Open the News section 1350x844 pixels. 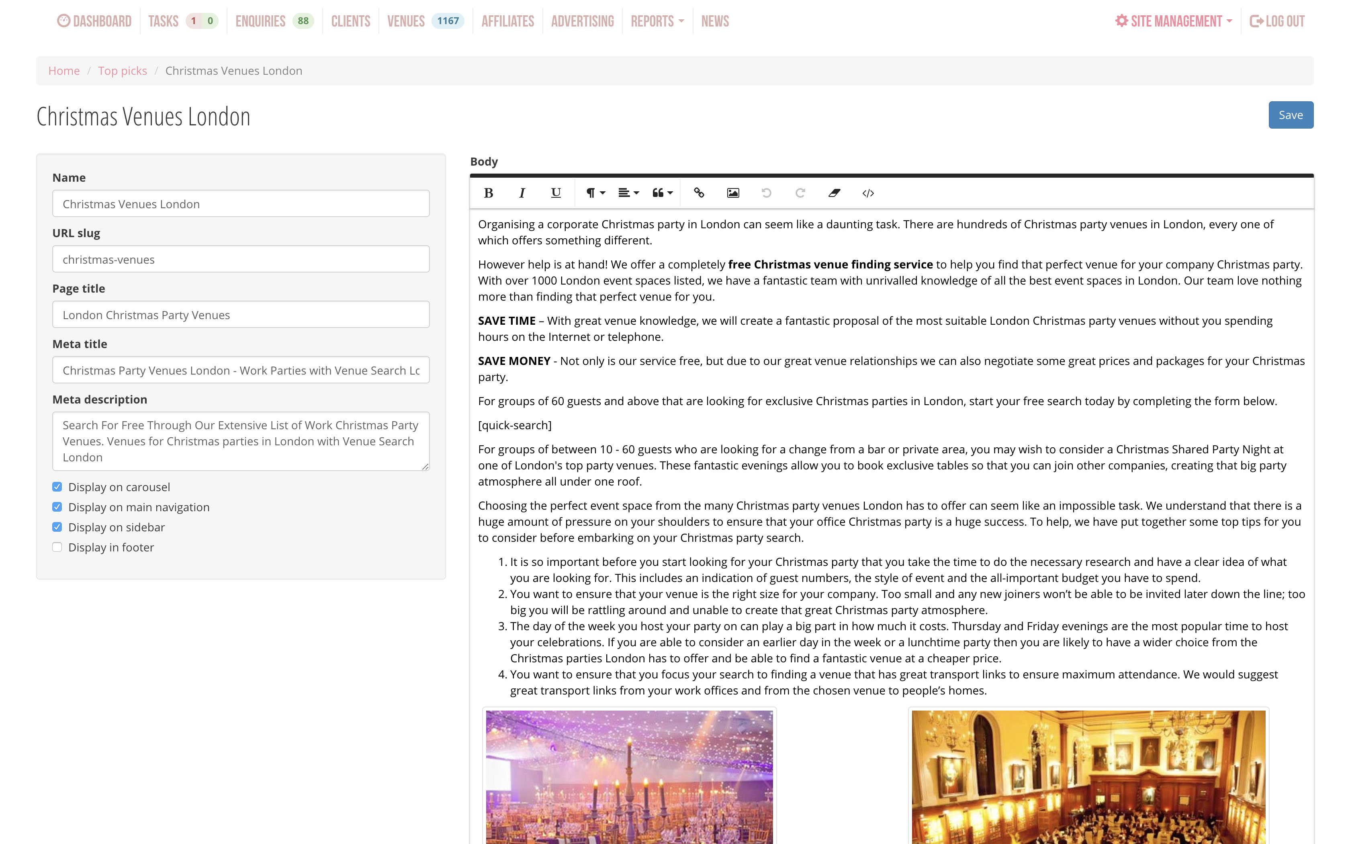(x=715, y=21)
